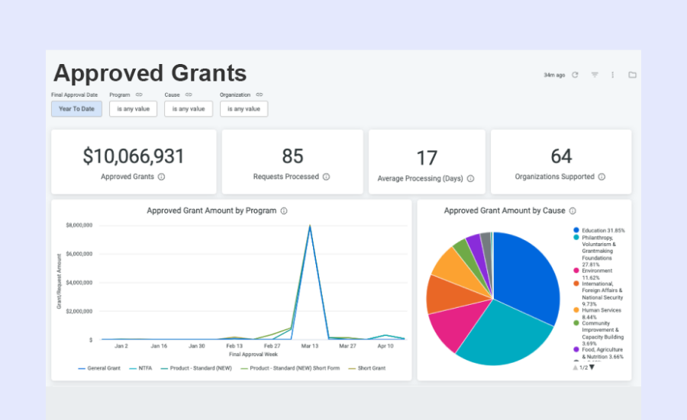The width and height of the screenshot is (687, 420).
Task: Click the 17 average processing days value
Action: point(427,158)
